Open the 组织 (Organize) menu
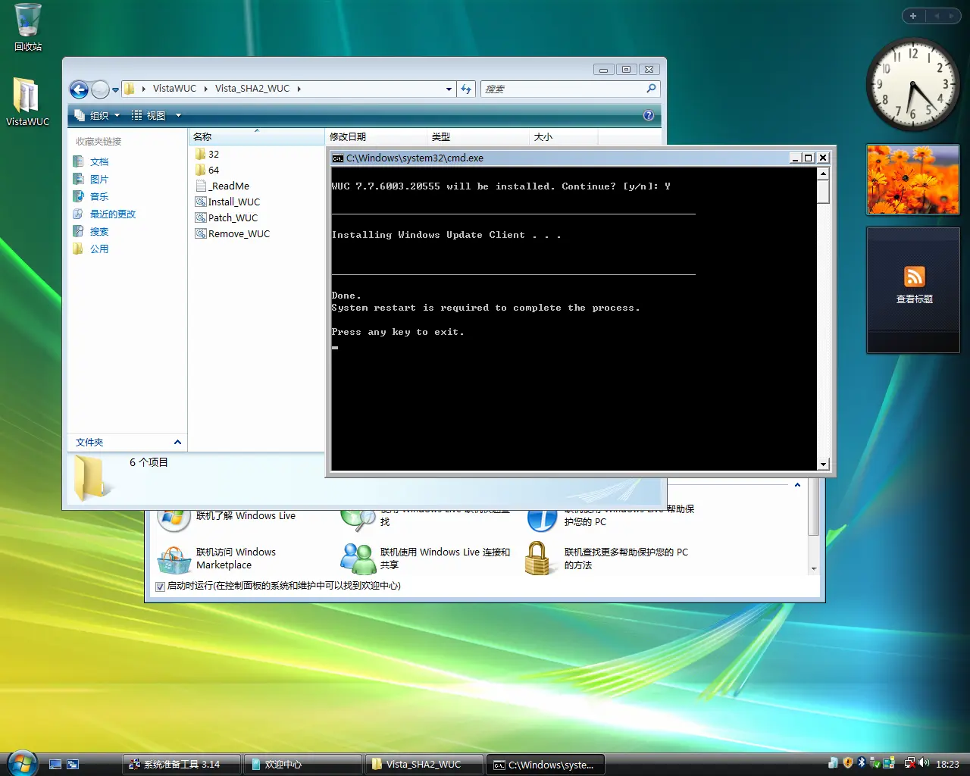Screen dimensions: 970x776 tap(97, 115)
